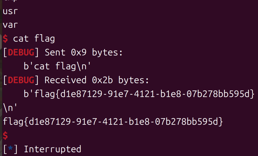Click the empty red $ prompt
Image resolution: width=258 pixels, height=156 pixels.
pyautogui.click(x=5, y=136)
